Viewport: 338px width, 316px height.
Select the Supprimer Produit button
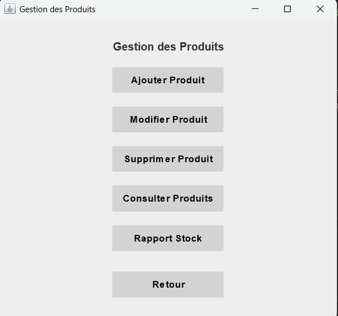pyautogui.click(x=168, y=159)
